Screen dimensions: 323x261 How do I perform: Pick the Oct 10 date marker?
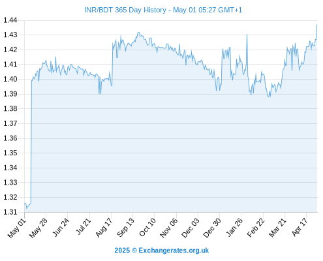[x=147, y=227]
